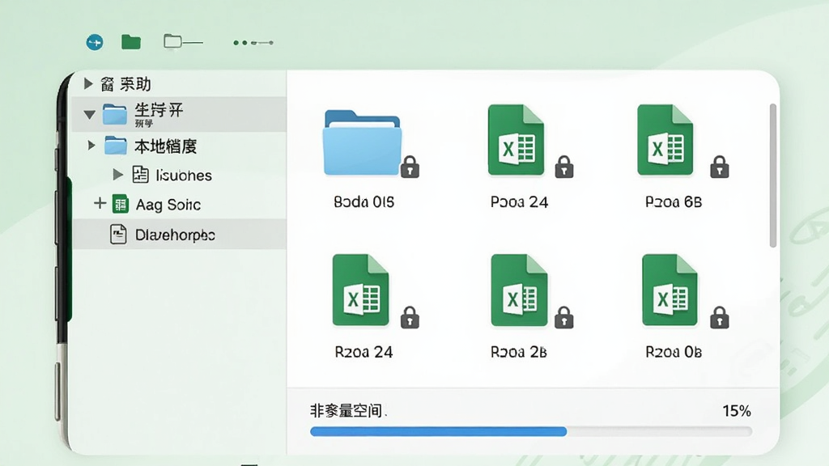The height and width of the screenshot is (466, 829).
Task: Expand the lisuohes tree item
Action: click(118, 175)
